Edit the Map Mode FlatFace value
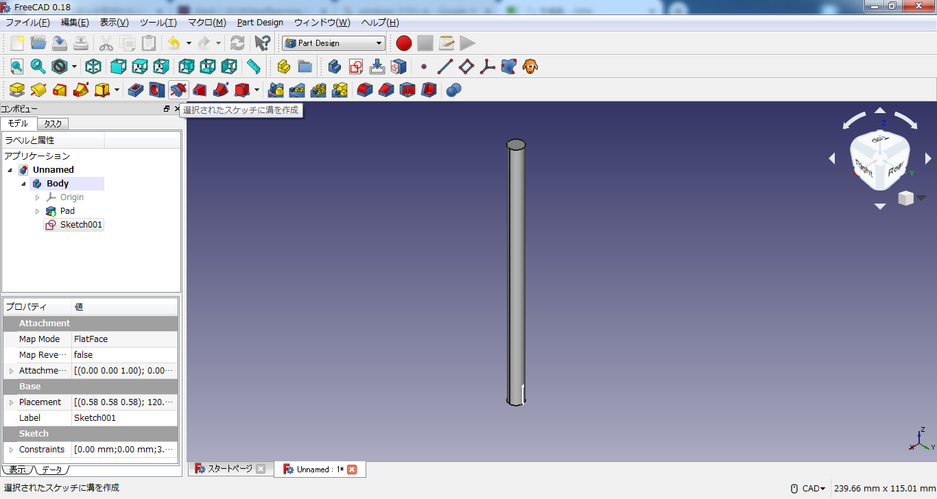Screen dimensions: 937x499 click(x=125, y=339)
